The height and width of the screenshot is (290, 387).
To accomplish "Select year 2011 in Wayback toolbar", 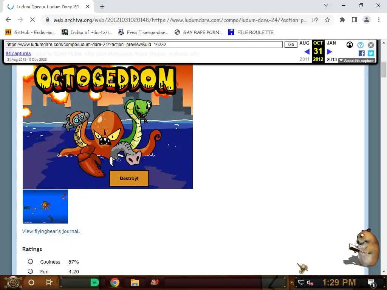I will coord(304,59).
